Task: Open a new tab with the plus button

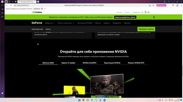Action: pyautogui.click(x=38, y=2)
